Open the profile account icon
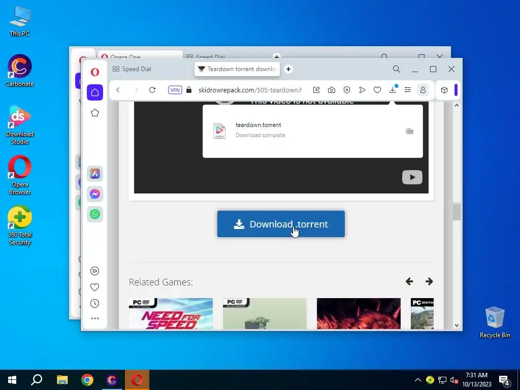The height and width of the screenshot is (390, 520). point(423,90)
